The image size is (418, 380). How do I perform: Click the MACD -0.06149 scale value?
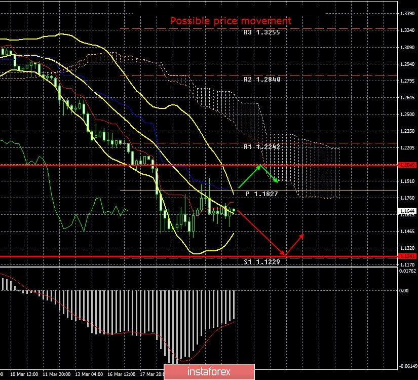coord(407,366)
